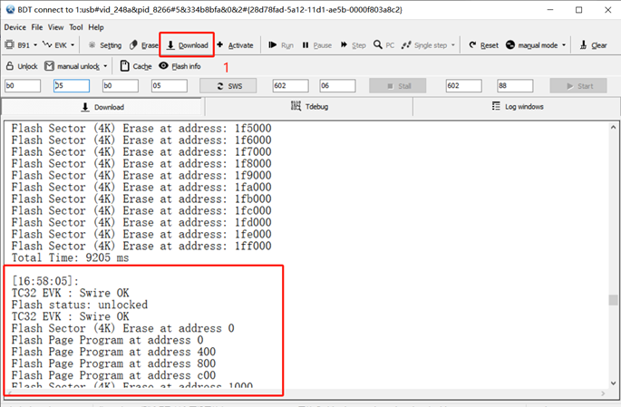Clear the log output
This screenshot has width=621, height=407.
tap(593, 44)
